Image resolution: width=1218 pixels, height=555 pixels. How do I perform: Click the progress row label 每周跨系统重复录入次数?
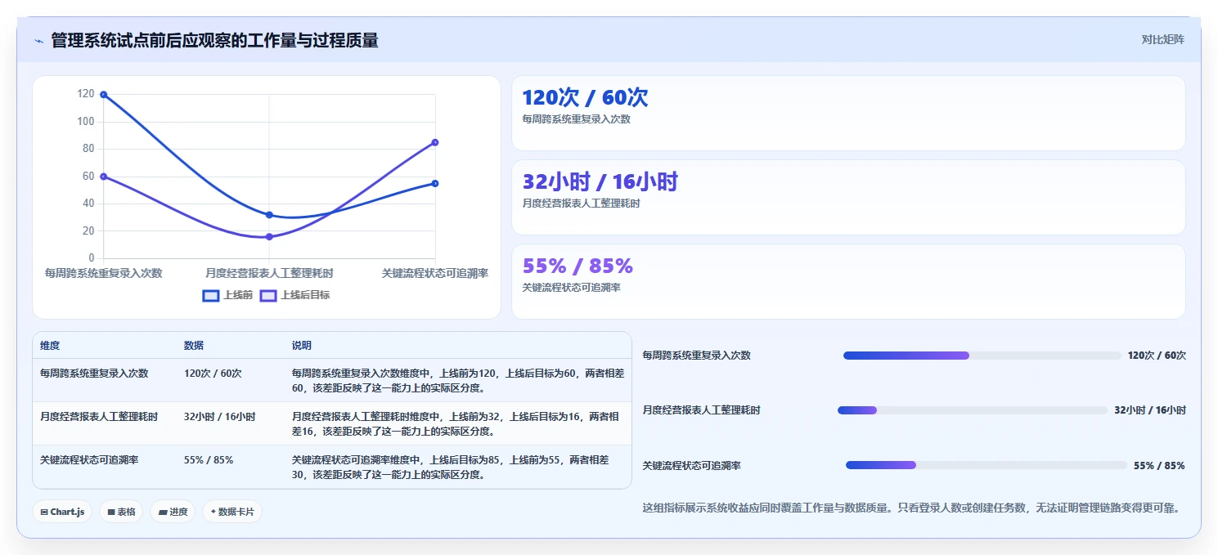pos(697,356)
